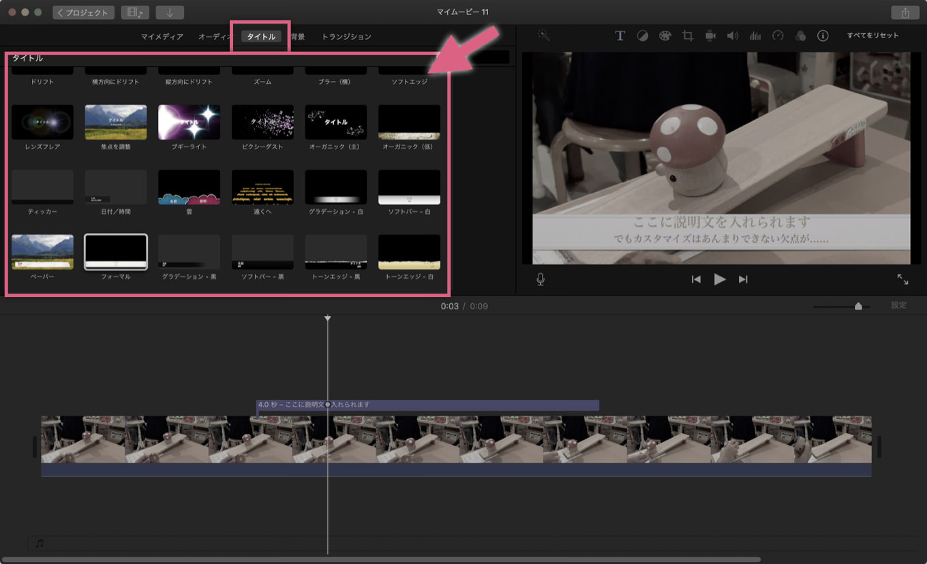Image resolution: width=927 pixels, height=564 pixels.
Task: Open the stabilization camera tool
Action: click(x=710, y=36)
